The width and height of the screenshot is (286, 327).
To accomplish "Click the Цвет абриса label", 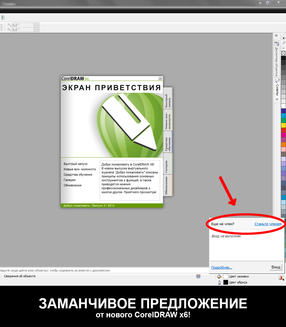I will pos(238,282).
